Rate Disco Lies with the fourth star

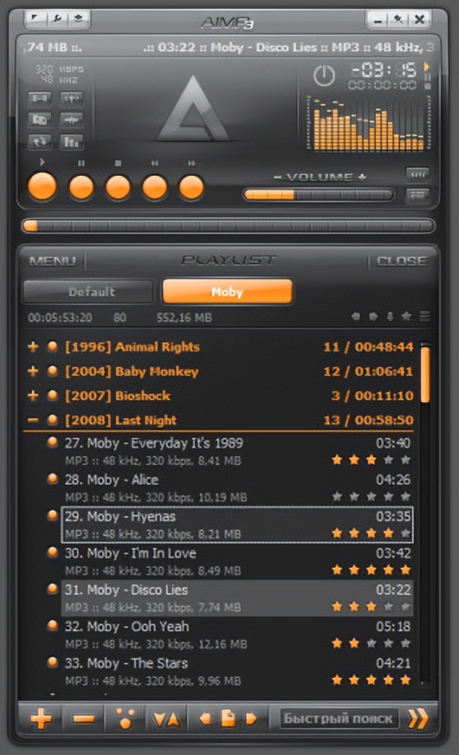click(x=388, y=607)
